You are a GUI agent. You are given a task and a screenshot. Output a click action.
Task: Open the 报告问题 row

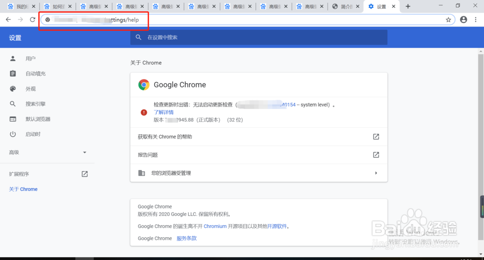tap(258, 155)
